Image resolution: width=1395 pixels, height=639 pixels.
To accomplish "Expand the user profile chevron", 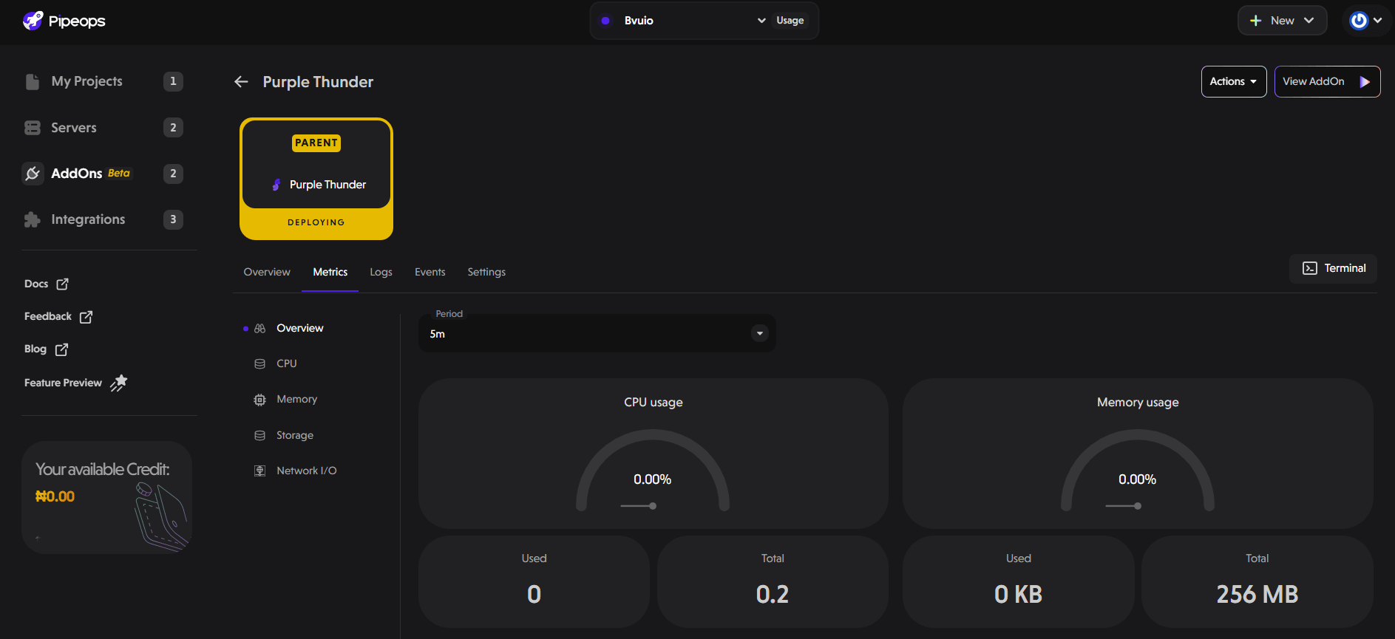I will tap(1378, 21).
